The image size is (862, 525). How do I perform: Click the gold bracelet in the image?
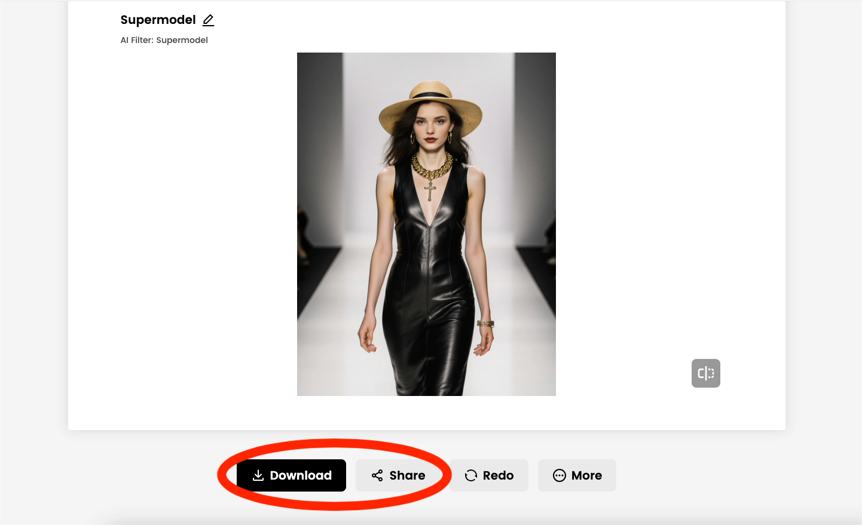click(485, 324)
